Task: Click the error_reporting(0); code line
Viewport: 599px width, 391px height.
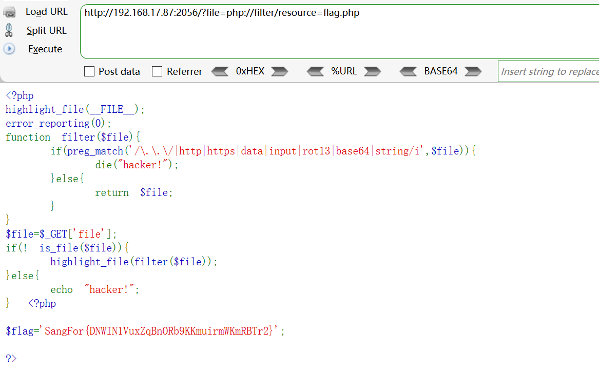Action: 59,123
